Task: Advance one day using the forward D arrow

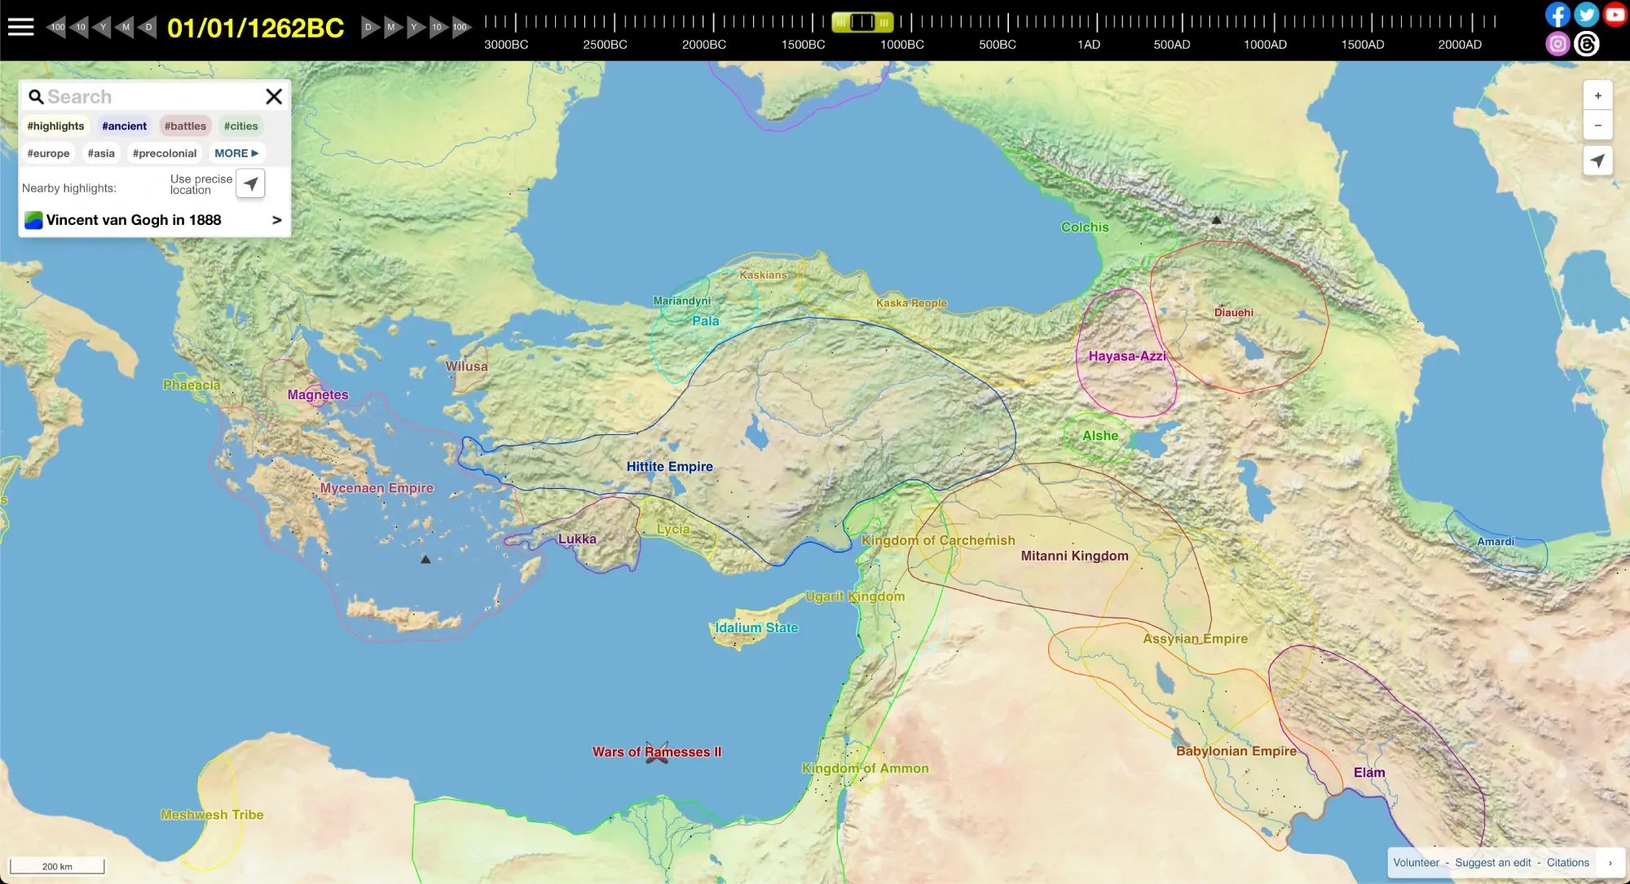Action: [369, 27]
